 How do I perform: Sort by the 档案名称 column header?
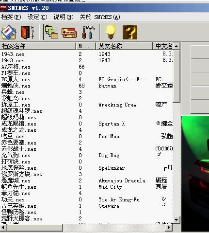38,46
